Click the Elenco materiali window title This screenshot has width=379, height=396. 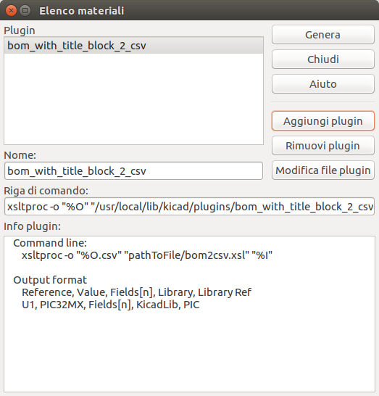pos(81,11)
